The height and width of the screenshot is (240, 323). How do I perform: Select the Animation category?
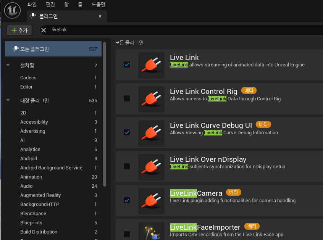(x=53, y=177)
